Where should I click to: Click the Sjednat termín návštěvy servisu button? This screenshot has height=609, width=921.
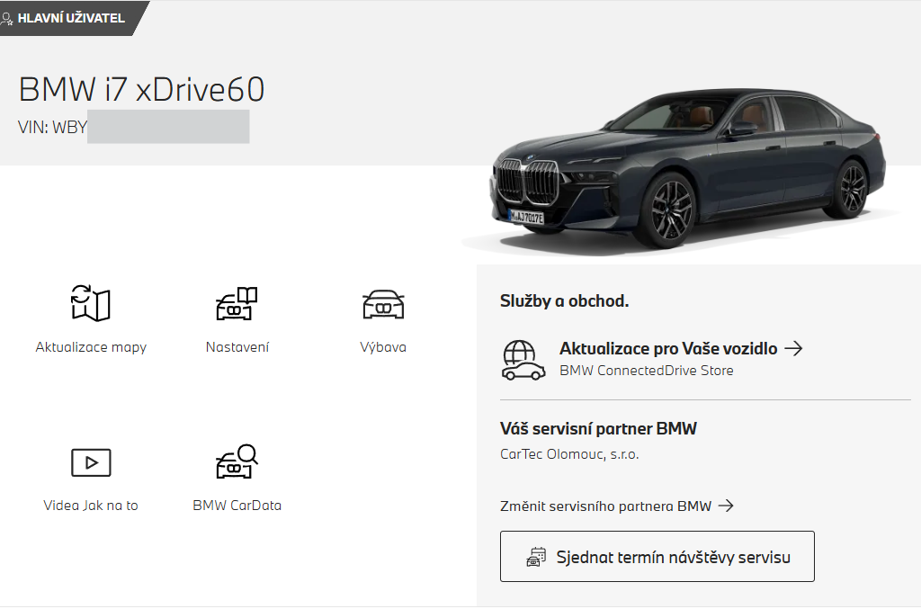(x=657, y=556)
